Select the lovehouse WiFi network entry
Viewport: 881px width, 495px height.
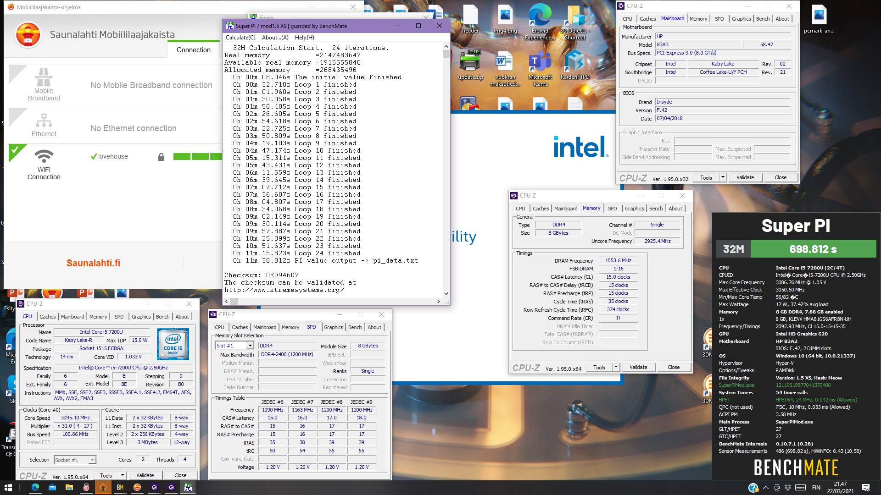click(x=113, y=156)
